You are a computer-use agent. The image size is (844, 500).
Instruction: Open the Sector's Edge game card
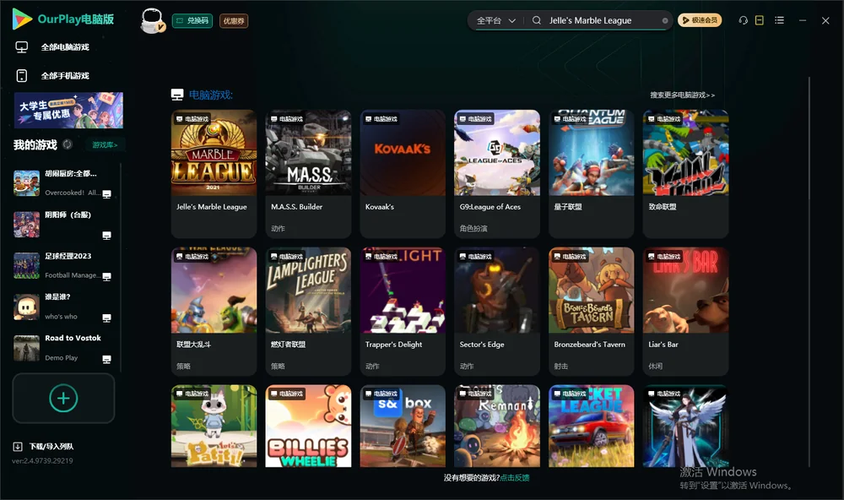[497, 311]
